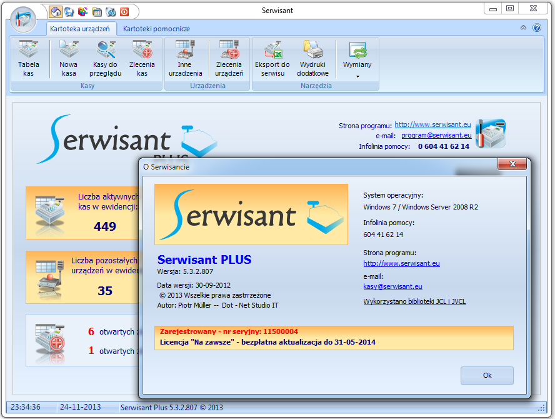Click the Zarejestrowany serial number text
Image resolution: width=555 pixels, height=419 pixels.
(229, 331)
